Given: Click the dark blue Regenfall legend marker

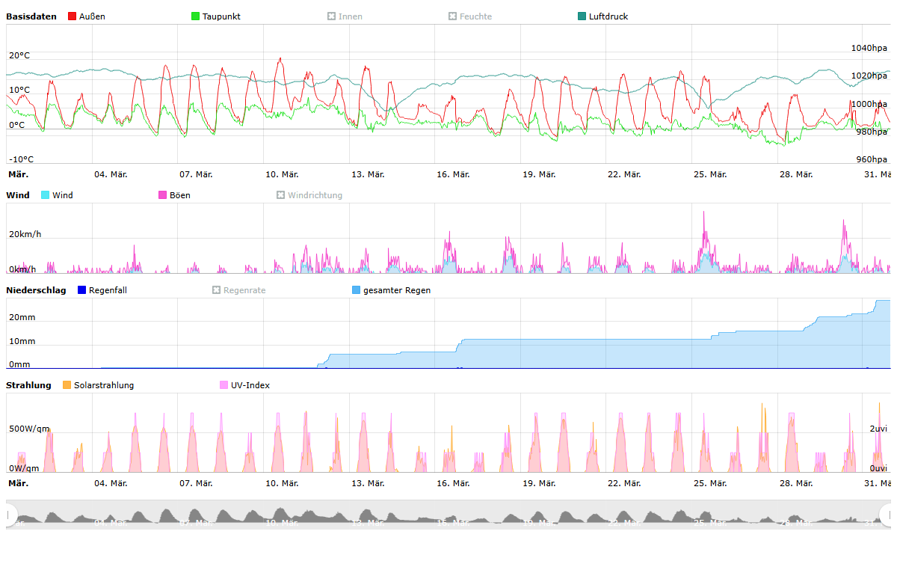Looking at the screenshot, I should 82,290.
